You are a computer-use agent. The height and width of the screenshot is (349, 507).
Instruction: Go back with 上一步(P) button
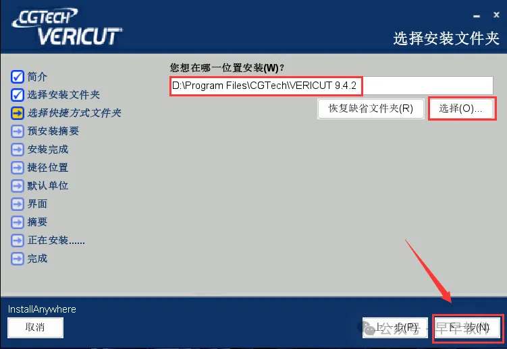pos(395,327)
